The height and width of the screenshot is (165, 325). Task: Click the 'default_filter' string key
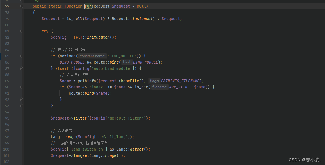126,118
